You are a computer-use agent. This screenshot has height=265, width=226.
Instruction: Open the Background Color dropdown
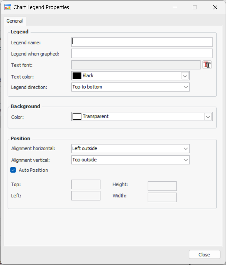coord(208,117)
